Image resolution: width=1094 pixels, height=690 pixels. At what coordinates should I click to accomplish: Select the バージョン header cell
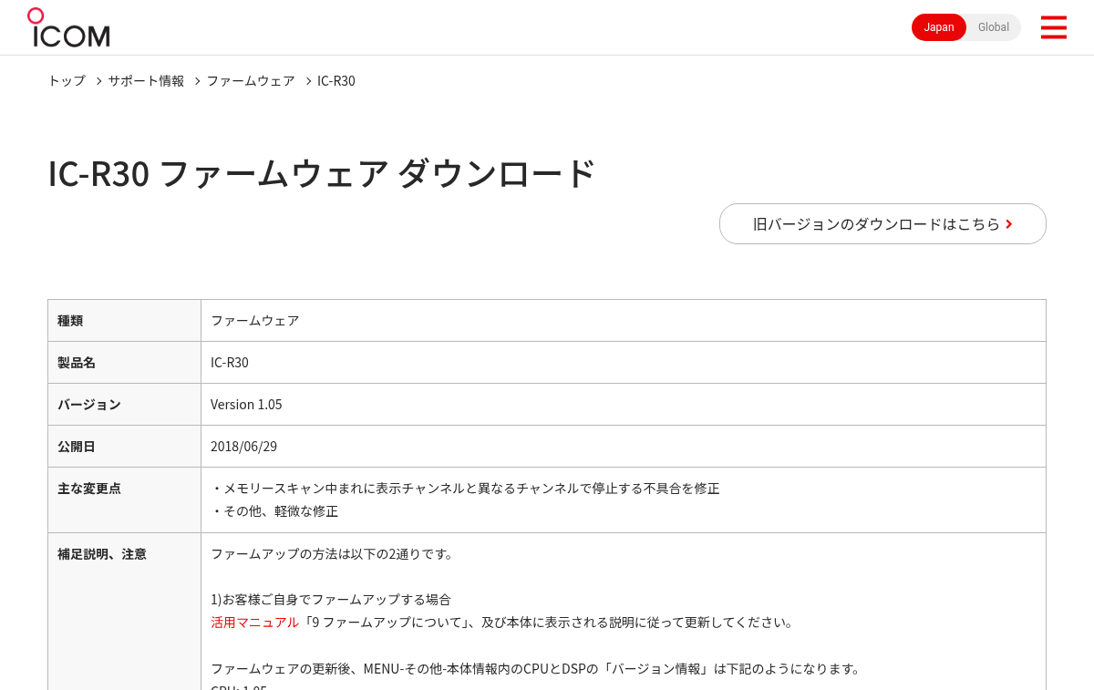[x=124, y=404]
